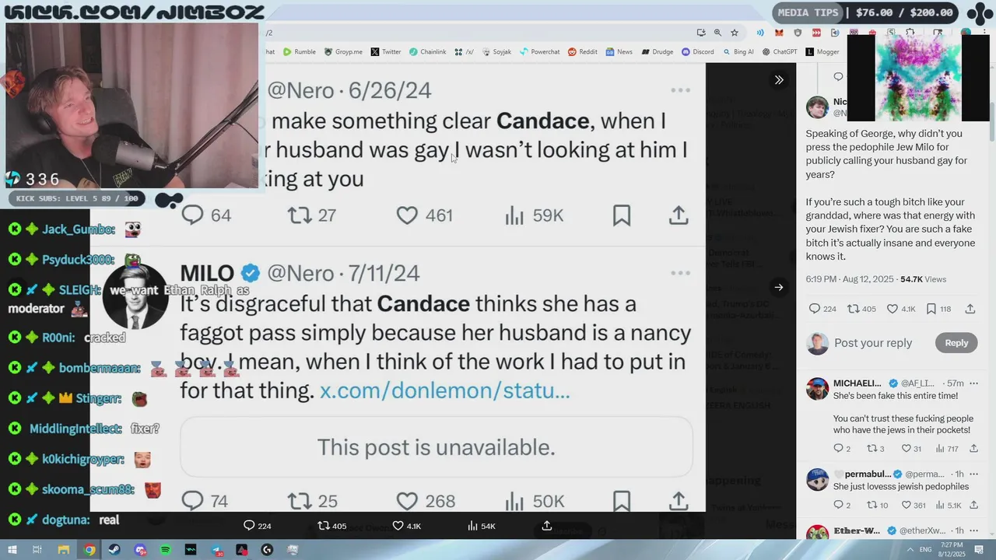Screen dimensions: 996x560
Task: View analytics for post with 59K views
Action: click(x=534, y=215)
